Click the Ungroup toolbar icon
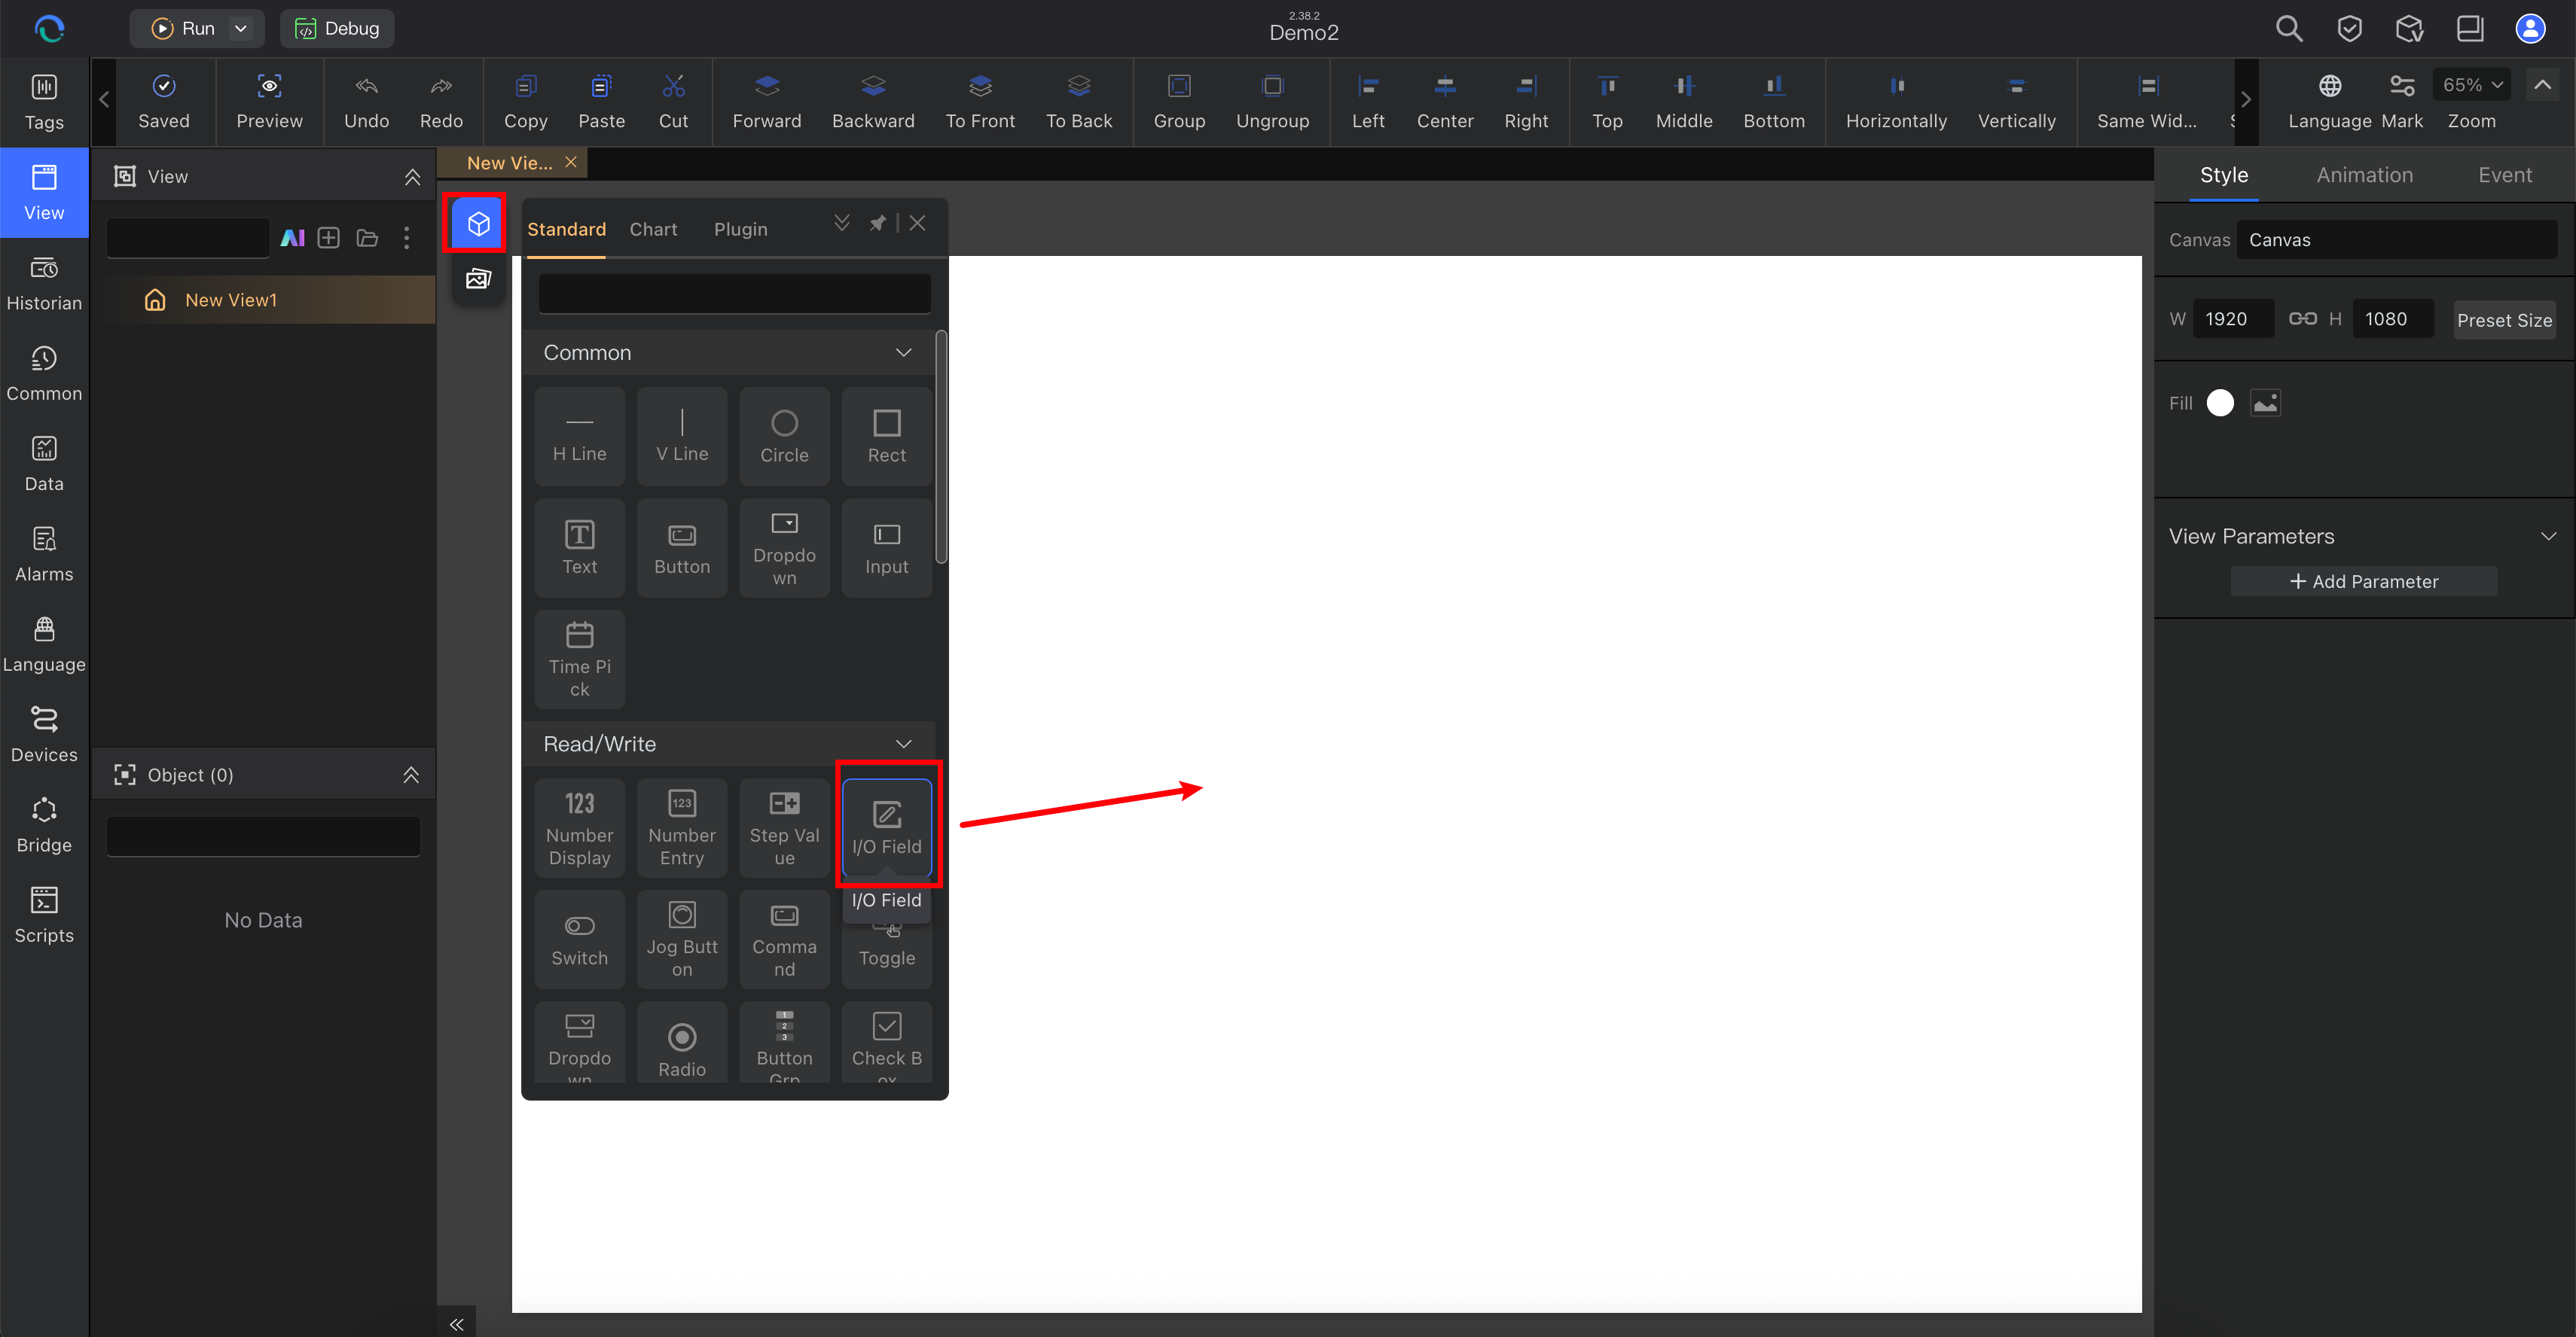Screen dimensions: 2576x1337 pyautogui.click(x=1272, y=102)
